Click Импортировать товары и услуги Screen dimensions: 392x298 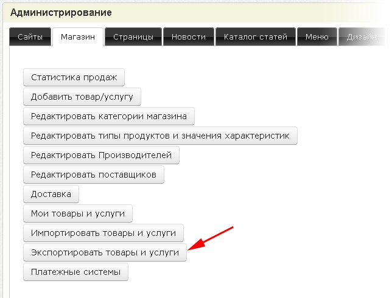(x=103, y=233)
